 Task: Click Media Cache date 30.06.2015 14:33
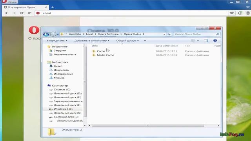coord(166,55)
